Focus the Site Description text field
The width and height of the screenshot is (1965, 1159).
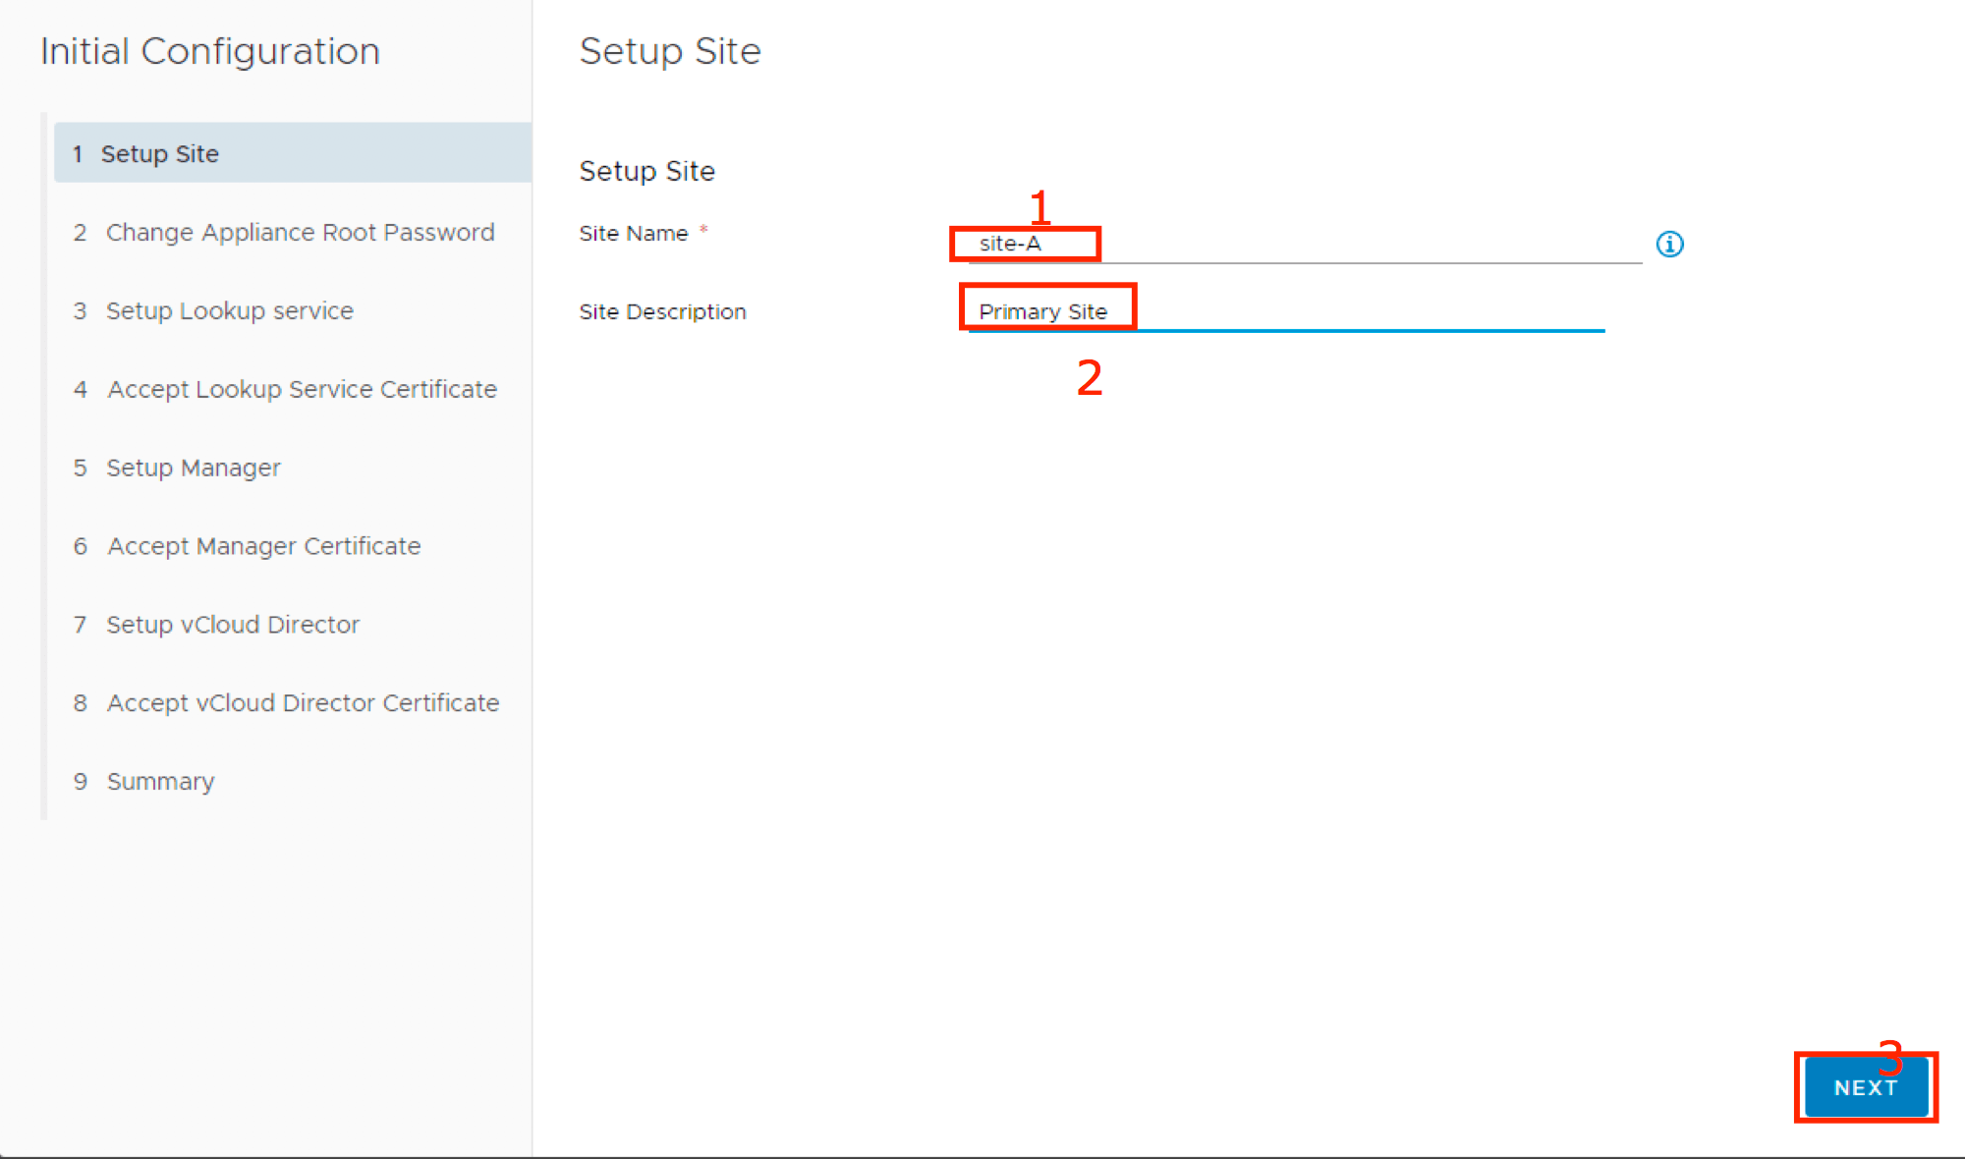pos(1285,312)
